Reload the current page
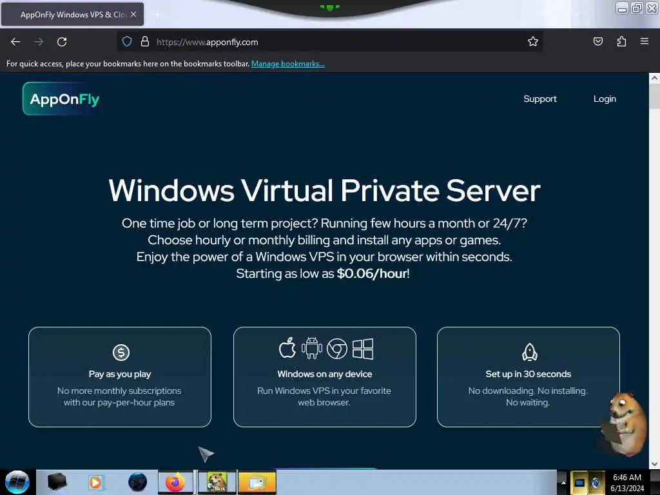Image resolution: width=660 pixels, height=495 pixels. point(62,42)
